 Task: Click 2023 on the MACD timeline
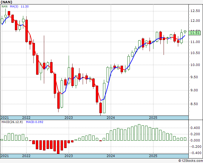(69, 156)
